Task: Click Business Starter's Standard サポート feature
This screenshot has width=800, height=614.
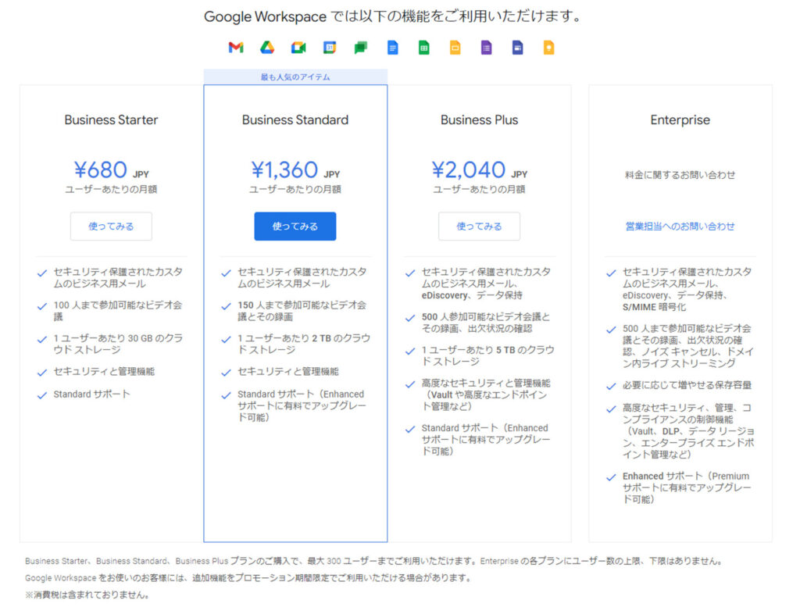Action: [x=92, y=394]
